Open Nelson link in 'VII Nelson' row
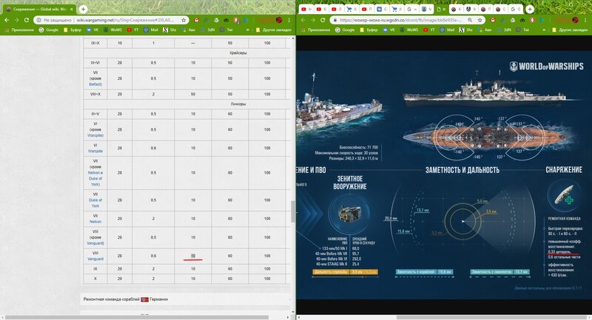 pos(95,222)
